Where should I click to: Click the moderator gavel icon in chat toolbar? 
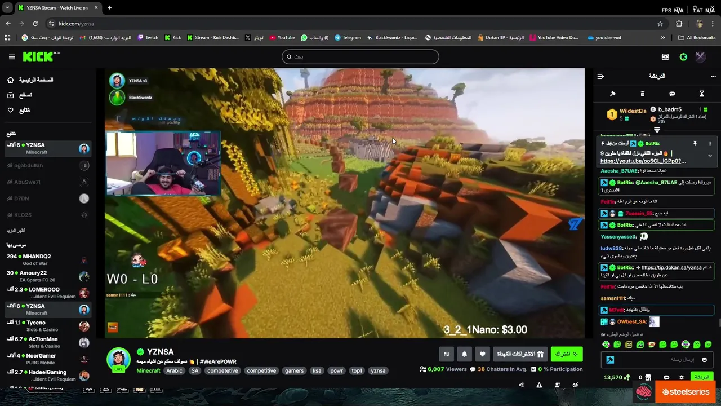click(x=613, y=94)
